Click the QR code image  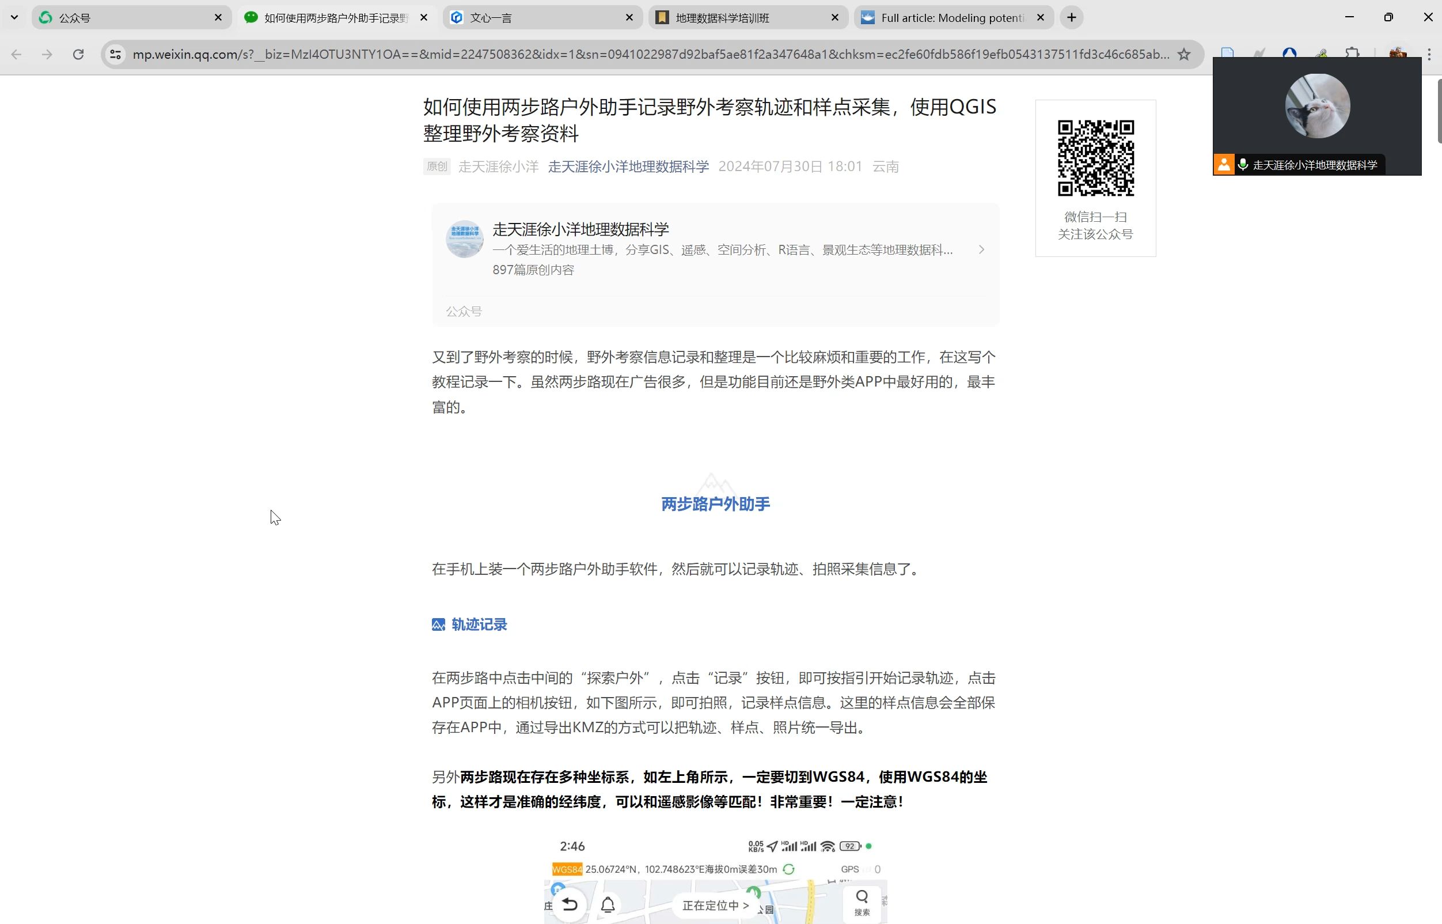pos(1095,158)
